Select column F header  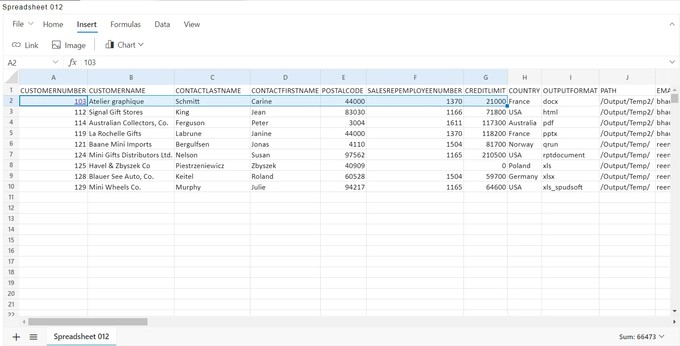(x=415, y=78)
